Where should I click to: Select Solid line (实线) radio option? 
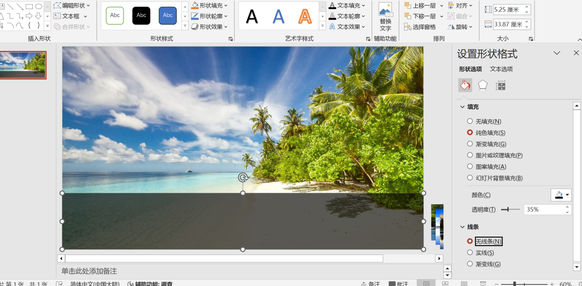coord(470,253)
